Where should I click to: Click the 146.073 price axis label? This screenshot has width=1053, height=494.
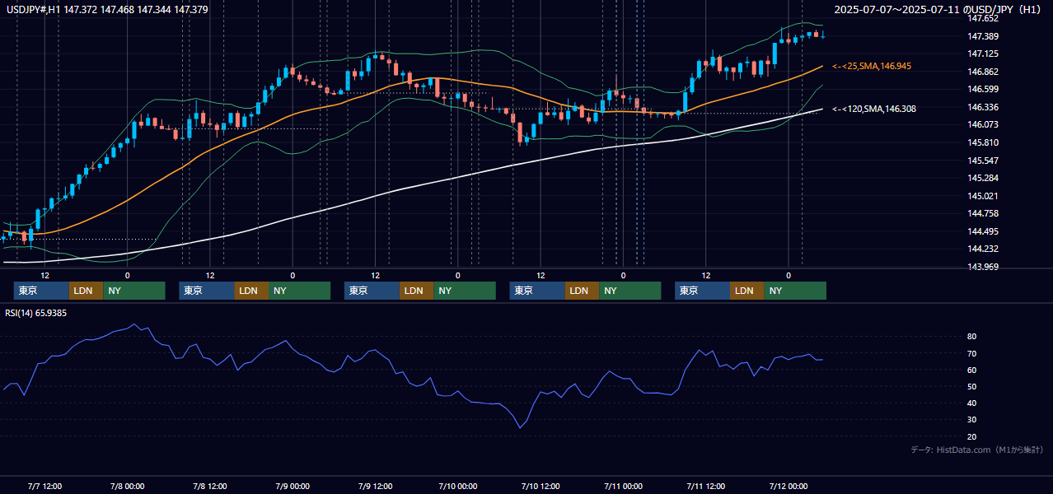tap(984, 125)
